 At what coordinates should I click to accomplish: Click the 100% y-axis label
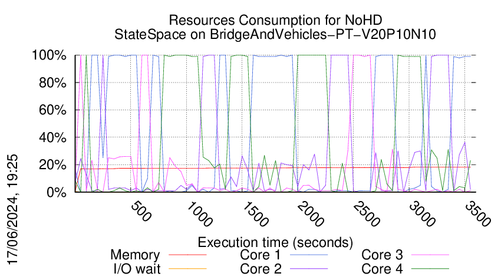(49, 55)
